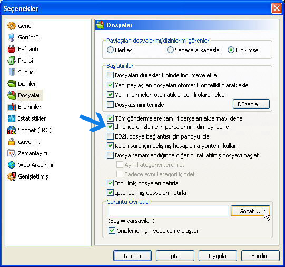Viewport: 285px width, 267px height.
Task: Uncheck İlk önce önizleme iri parçalarını indirmeyi
Action: (110, 127)
